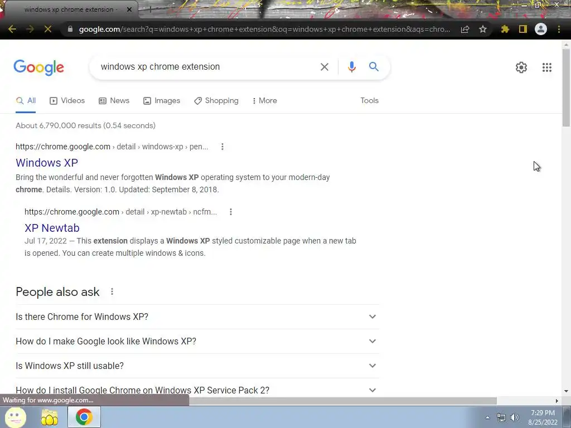Submit search with the magnifier icon
The height and width of the screenshot is (428, 571).
pos(374,67)
